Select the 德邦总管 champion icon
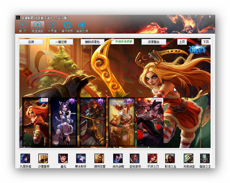This screenshot has height=183, width=230. click(x=99, y=158)
